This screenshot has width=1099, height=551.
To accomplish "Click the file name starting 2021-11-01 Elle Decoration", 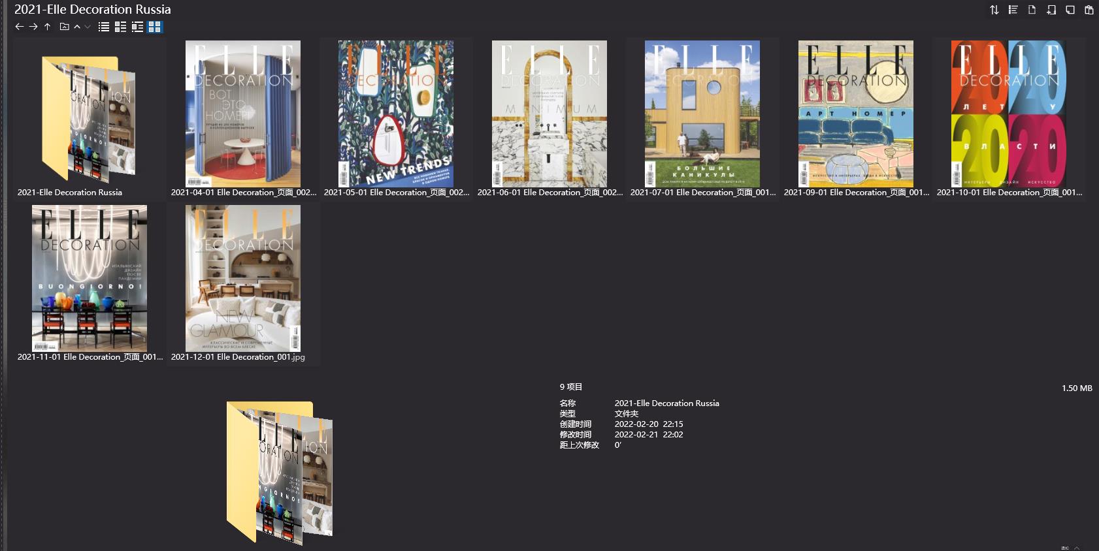I will [90, 357].
